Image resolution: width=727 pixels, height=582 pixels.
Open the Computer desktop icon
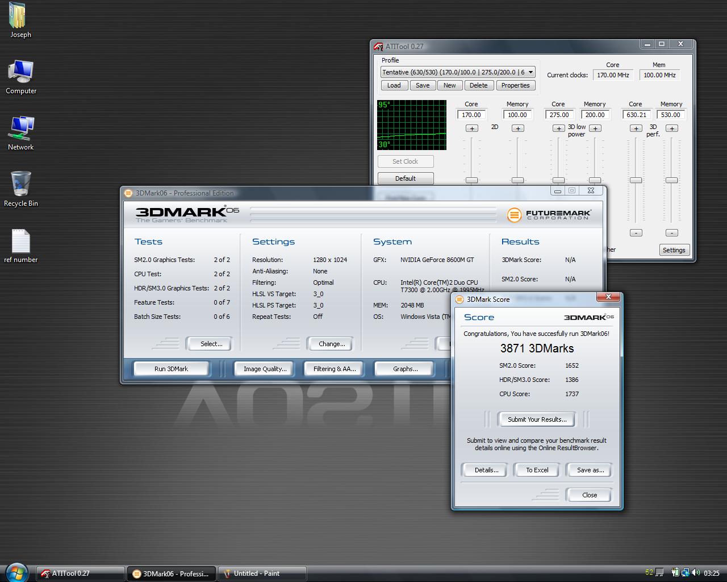click(21, 77)
